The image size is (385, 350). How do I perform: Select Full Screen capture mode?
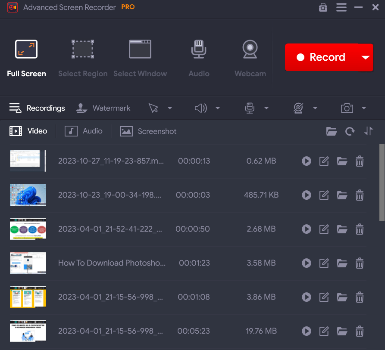pos(26,58)
